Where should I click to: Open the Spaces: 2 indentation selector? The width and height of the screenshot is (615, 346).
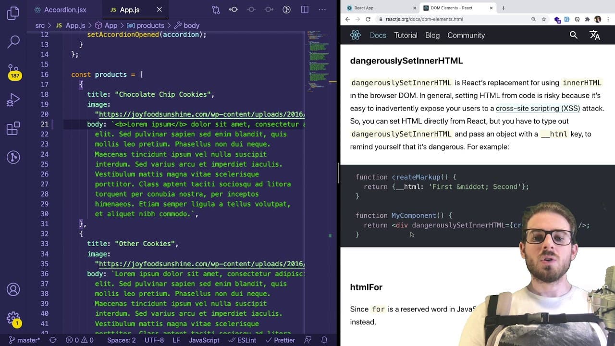[121, 340]
